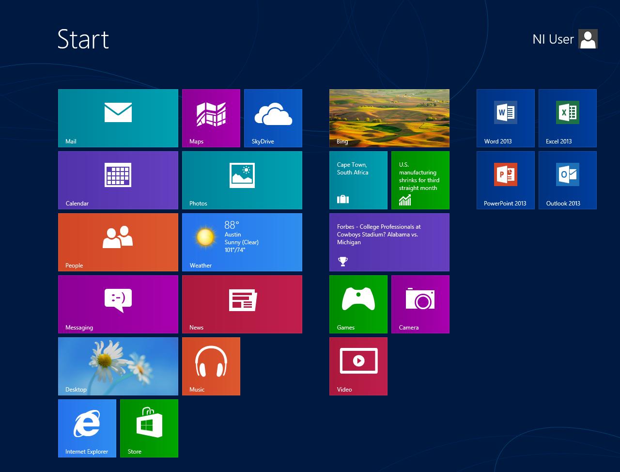Viewport: 620px width, 472px height.
Task: Open the Camera tile
Action: [x=420, y=304]
